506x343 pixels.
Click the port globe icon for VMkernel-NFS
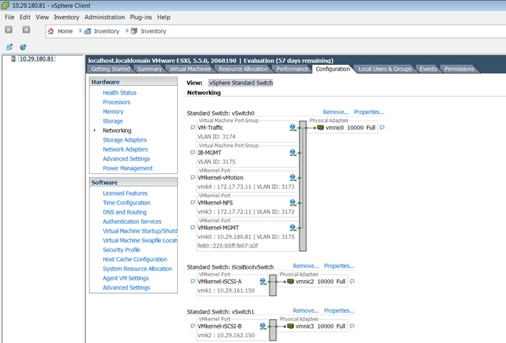click(293, 203)
